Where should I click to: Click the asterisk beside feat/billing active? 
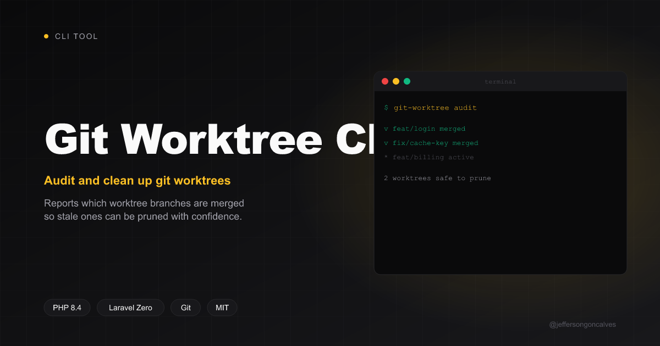pyautogui.click(x=386, y=157)
